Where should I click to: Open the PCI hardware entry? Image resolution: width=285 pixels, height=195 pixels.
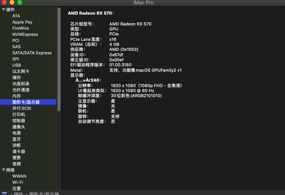coord(16,41)
